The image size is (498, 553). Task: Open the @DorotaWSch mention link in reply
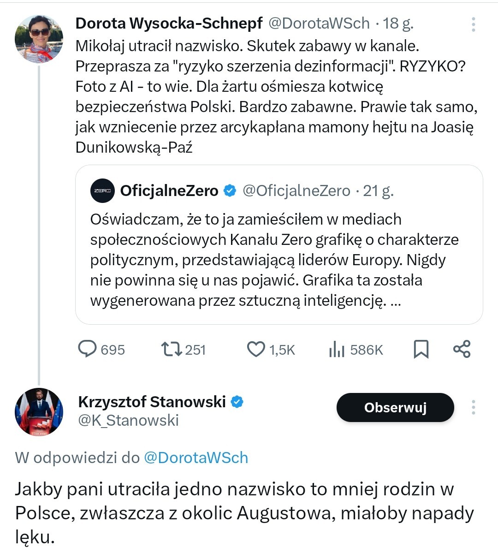pyautogui.click(x=196, y=458)
